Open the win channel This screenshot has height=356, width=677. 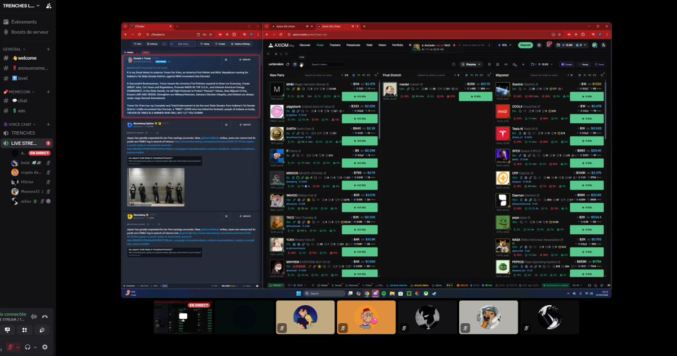27,111
